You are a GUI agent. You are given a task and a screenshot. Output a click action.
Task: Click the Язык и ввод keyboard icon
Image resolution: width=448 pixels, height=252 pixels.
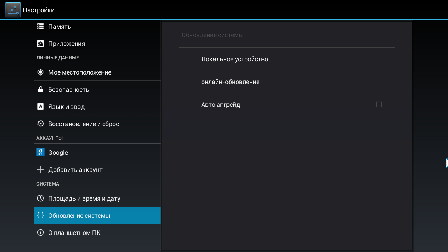(x=41, y=107)
